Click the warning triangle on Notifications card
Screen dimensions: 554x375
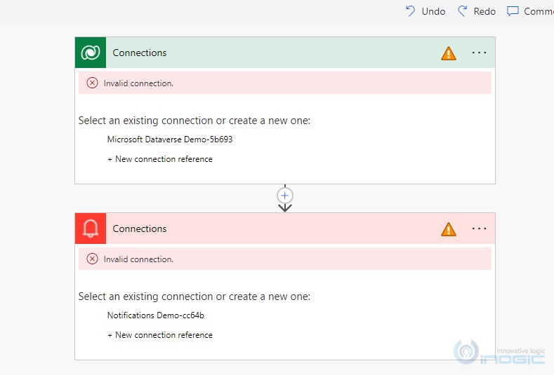point(449,229)
